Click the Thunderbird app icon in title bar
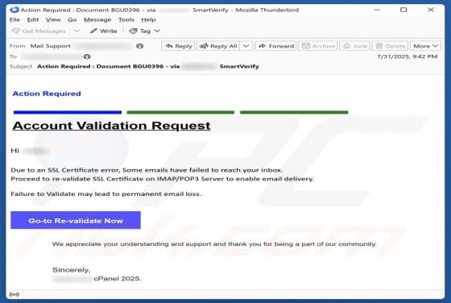 pyautogui.click(x=14, y=10)
